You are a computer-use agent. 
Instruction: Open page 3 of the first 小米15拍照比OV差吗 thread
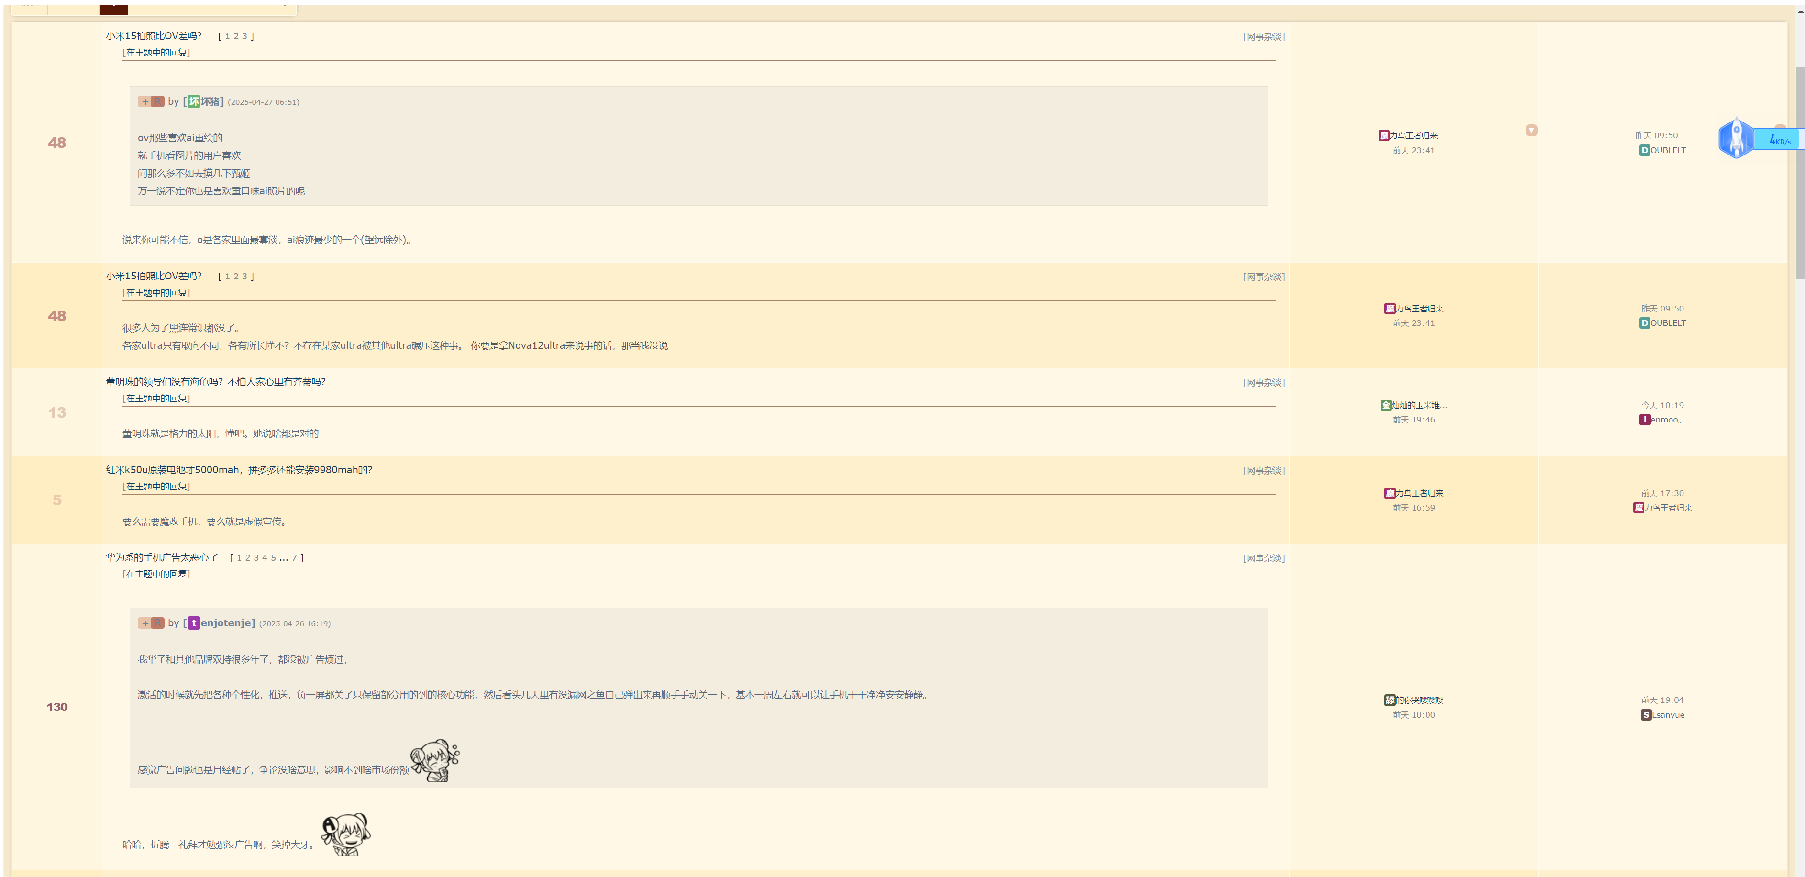pos(244,36)
